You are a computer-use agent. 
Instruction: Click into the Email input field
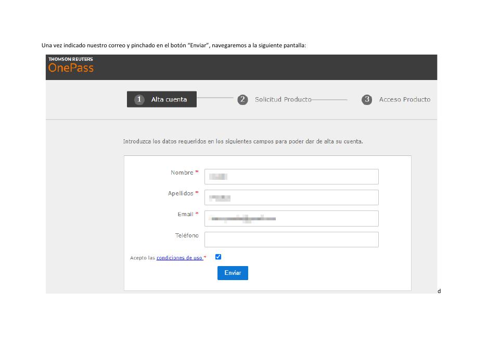pyautogui.click(x=291, y=218)
